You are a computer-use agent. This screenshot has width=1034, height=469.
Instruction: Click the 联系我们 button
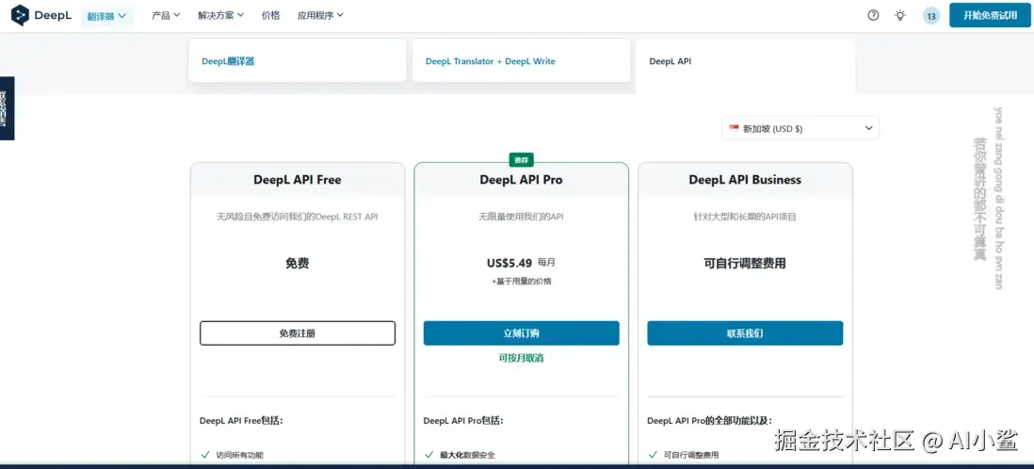point(745,333)
